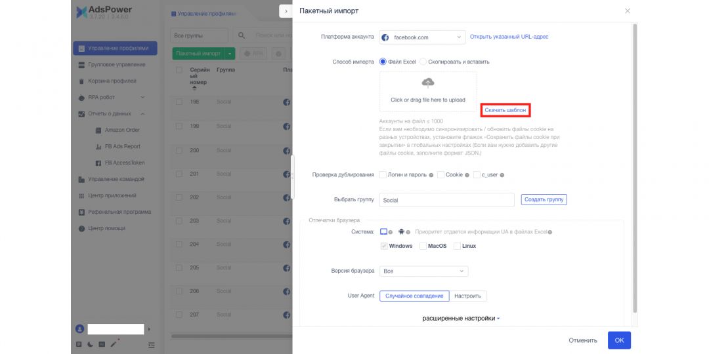Click the notes icon in the sidebar bottom bar
Screen dimensions: 709x354
[79, 345]
